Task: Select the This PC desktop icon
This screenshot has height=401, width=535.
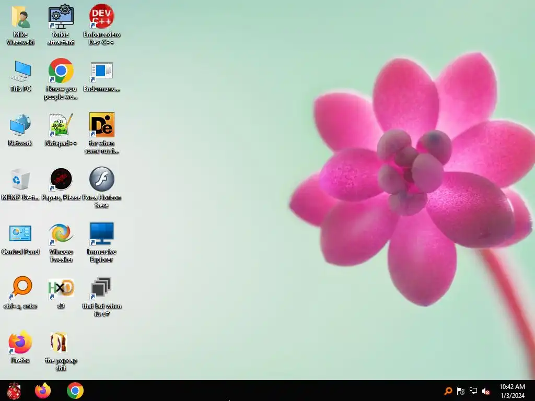Action: [x=20, y=71]
